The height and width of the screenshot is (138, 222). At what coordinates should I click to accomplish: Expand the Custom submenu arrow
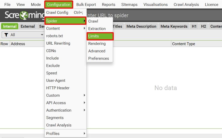tap(84, 95)
